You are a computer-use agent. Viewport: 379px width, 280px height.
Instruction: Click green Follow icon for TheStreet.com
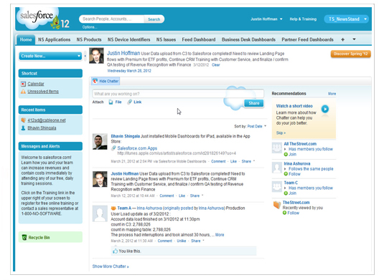click(x=285, y=213)
